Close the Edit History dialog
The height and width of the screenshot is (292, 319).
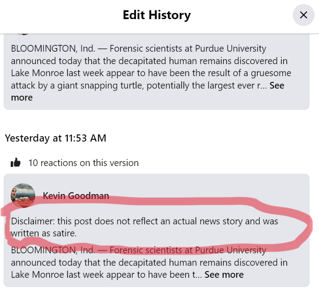[303, 15]
